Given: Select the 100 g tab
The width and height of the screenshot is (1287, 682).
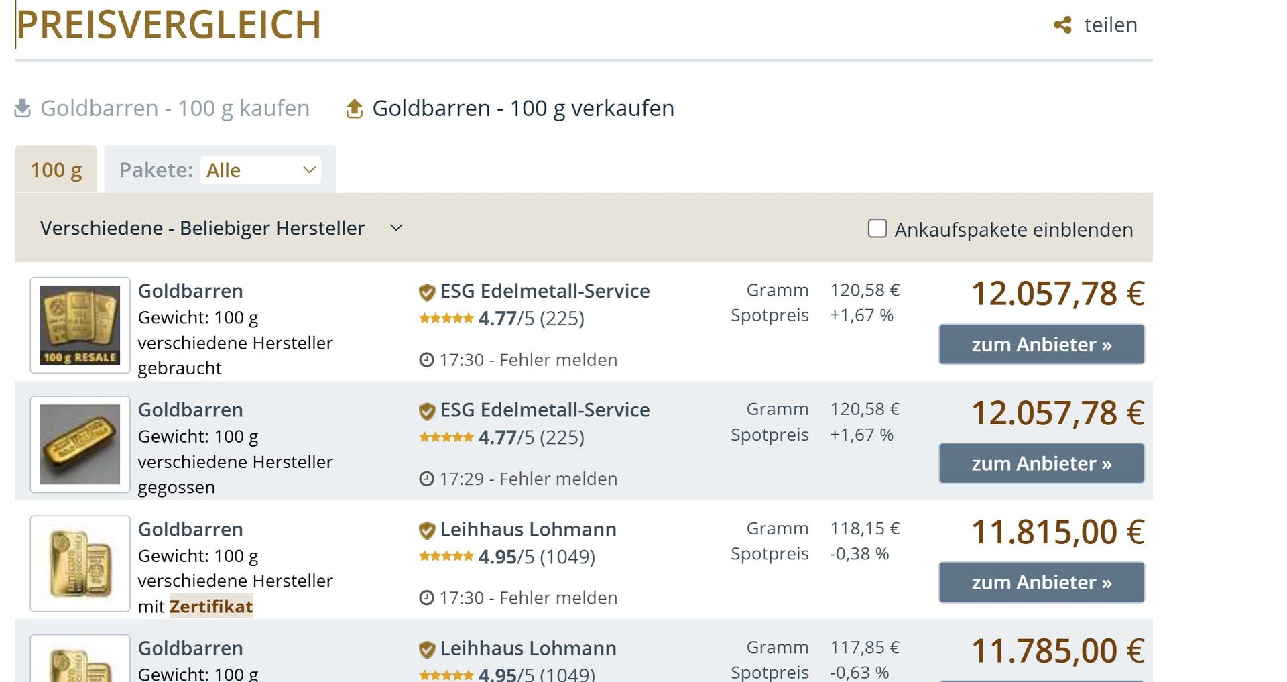Looking at the screenshot, I should [x=56, y=170].
